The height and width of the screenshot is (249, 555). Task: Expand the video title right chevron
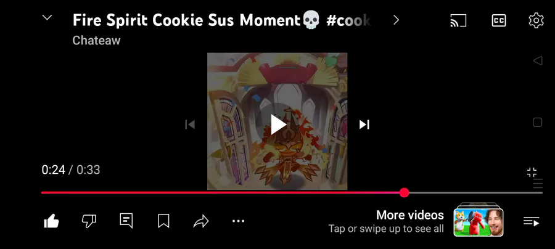[396, 20]
